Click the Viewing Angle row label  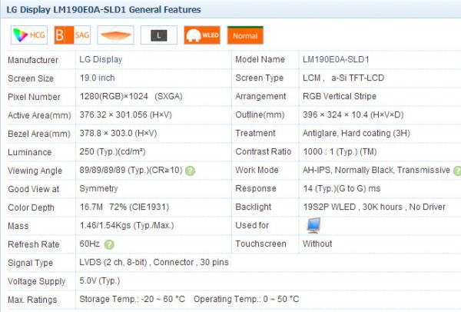[x=35, y=171]
